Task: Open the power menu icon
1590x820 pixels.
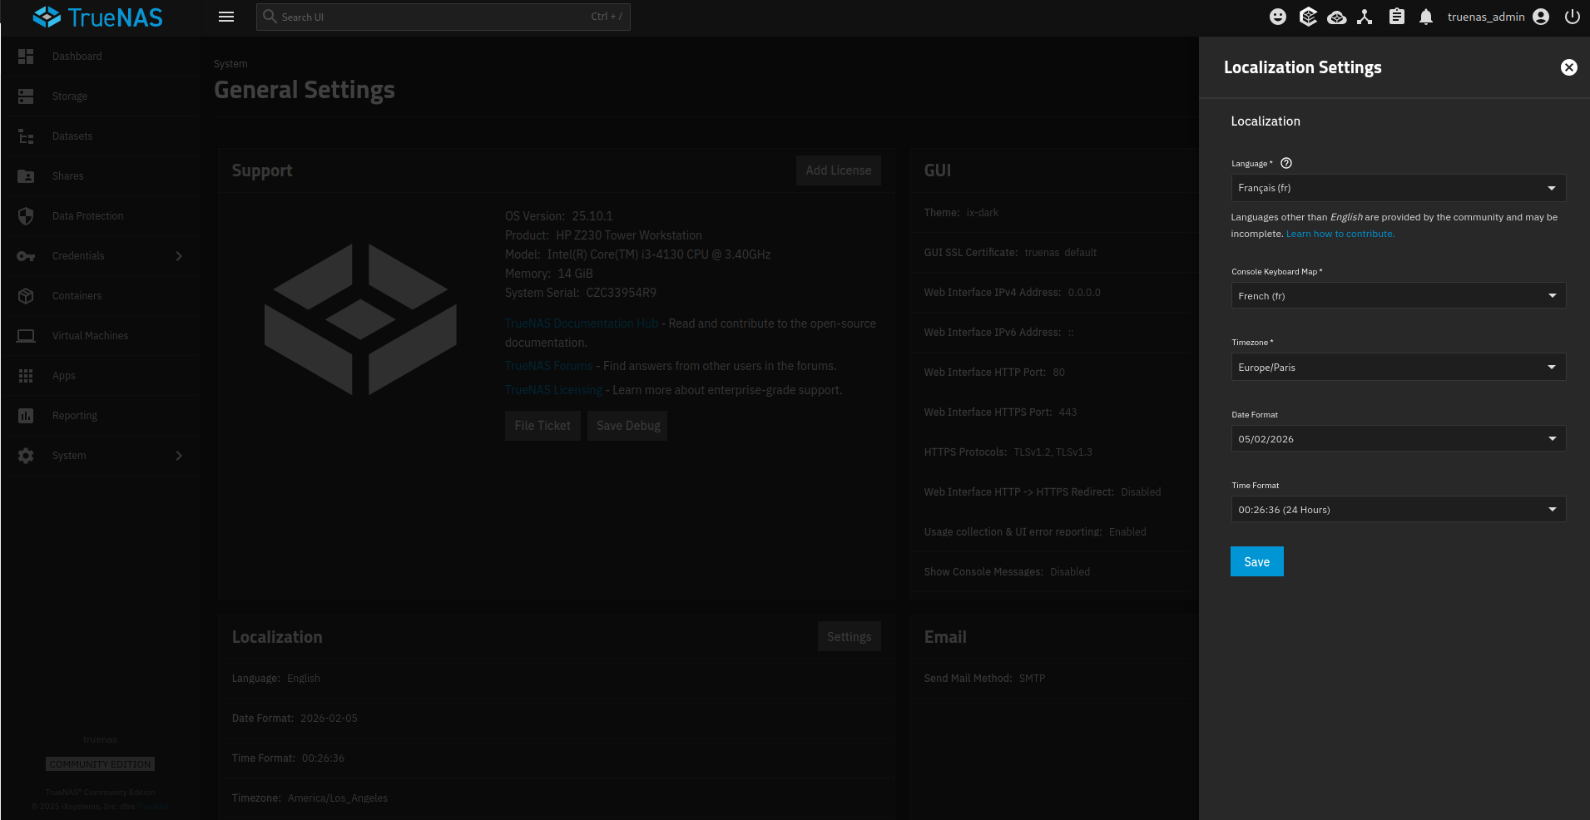Action: (x=1572, y=17)
